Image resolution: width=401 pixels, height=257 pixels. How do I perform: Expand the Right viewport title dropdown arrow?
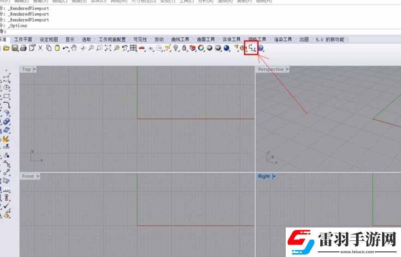[274, 176]
